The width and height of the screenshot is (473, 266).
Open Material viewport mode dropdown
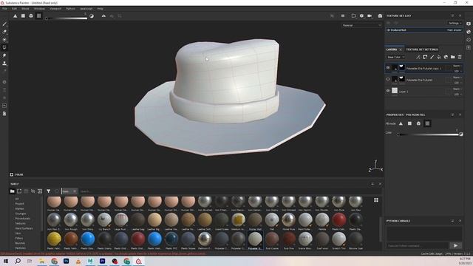[361, 25]
